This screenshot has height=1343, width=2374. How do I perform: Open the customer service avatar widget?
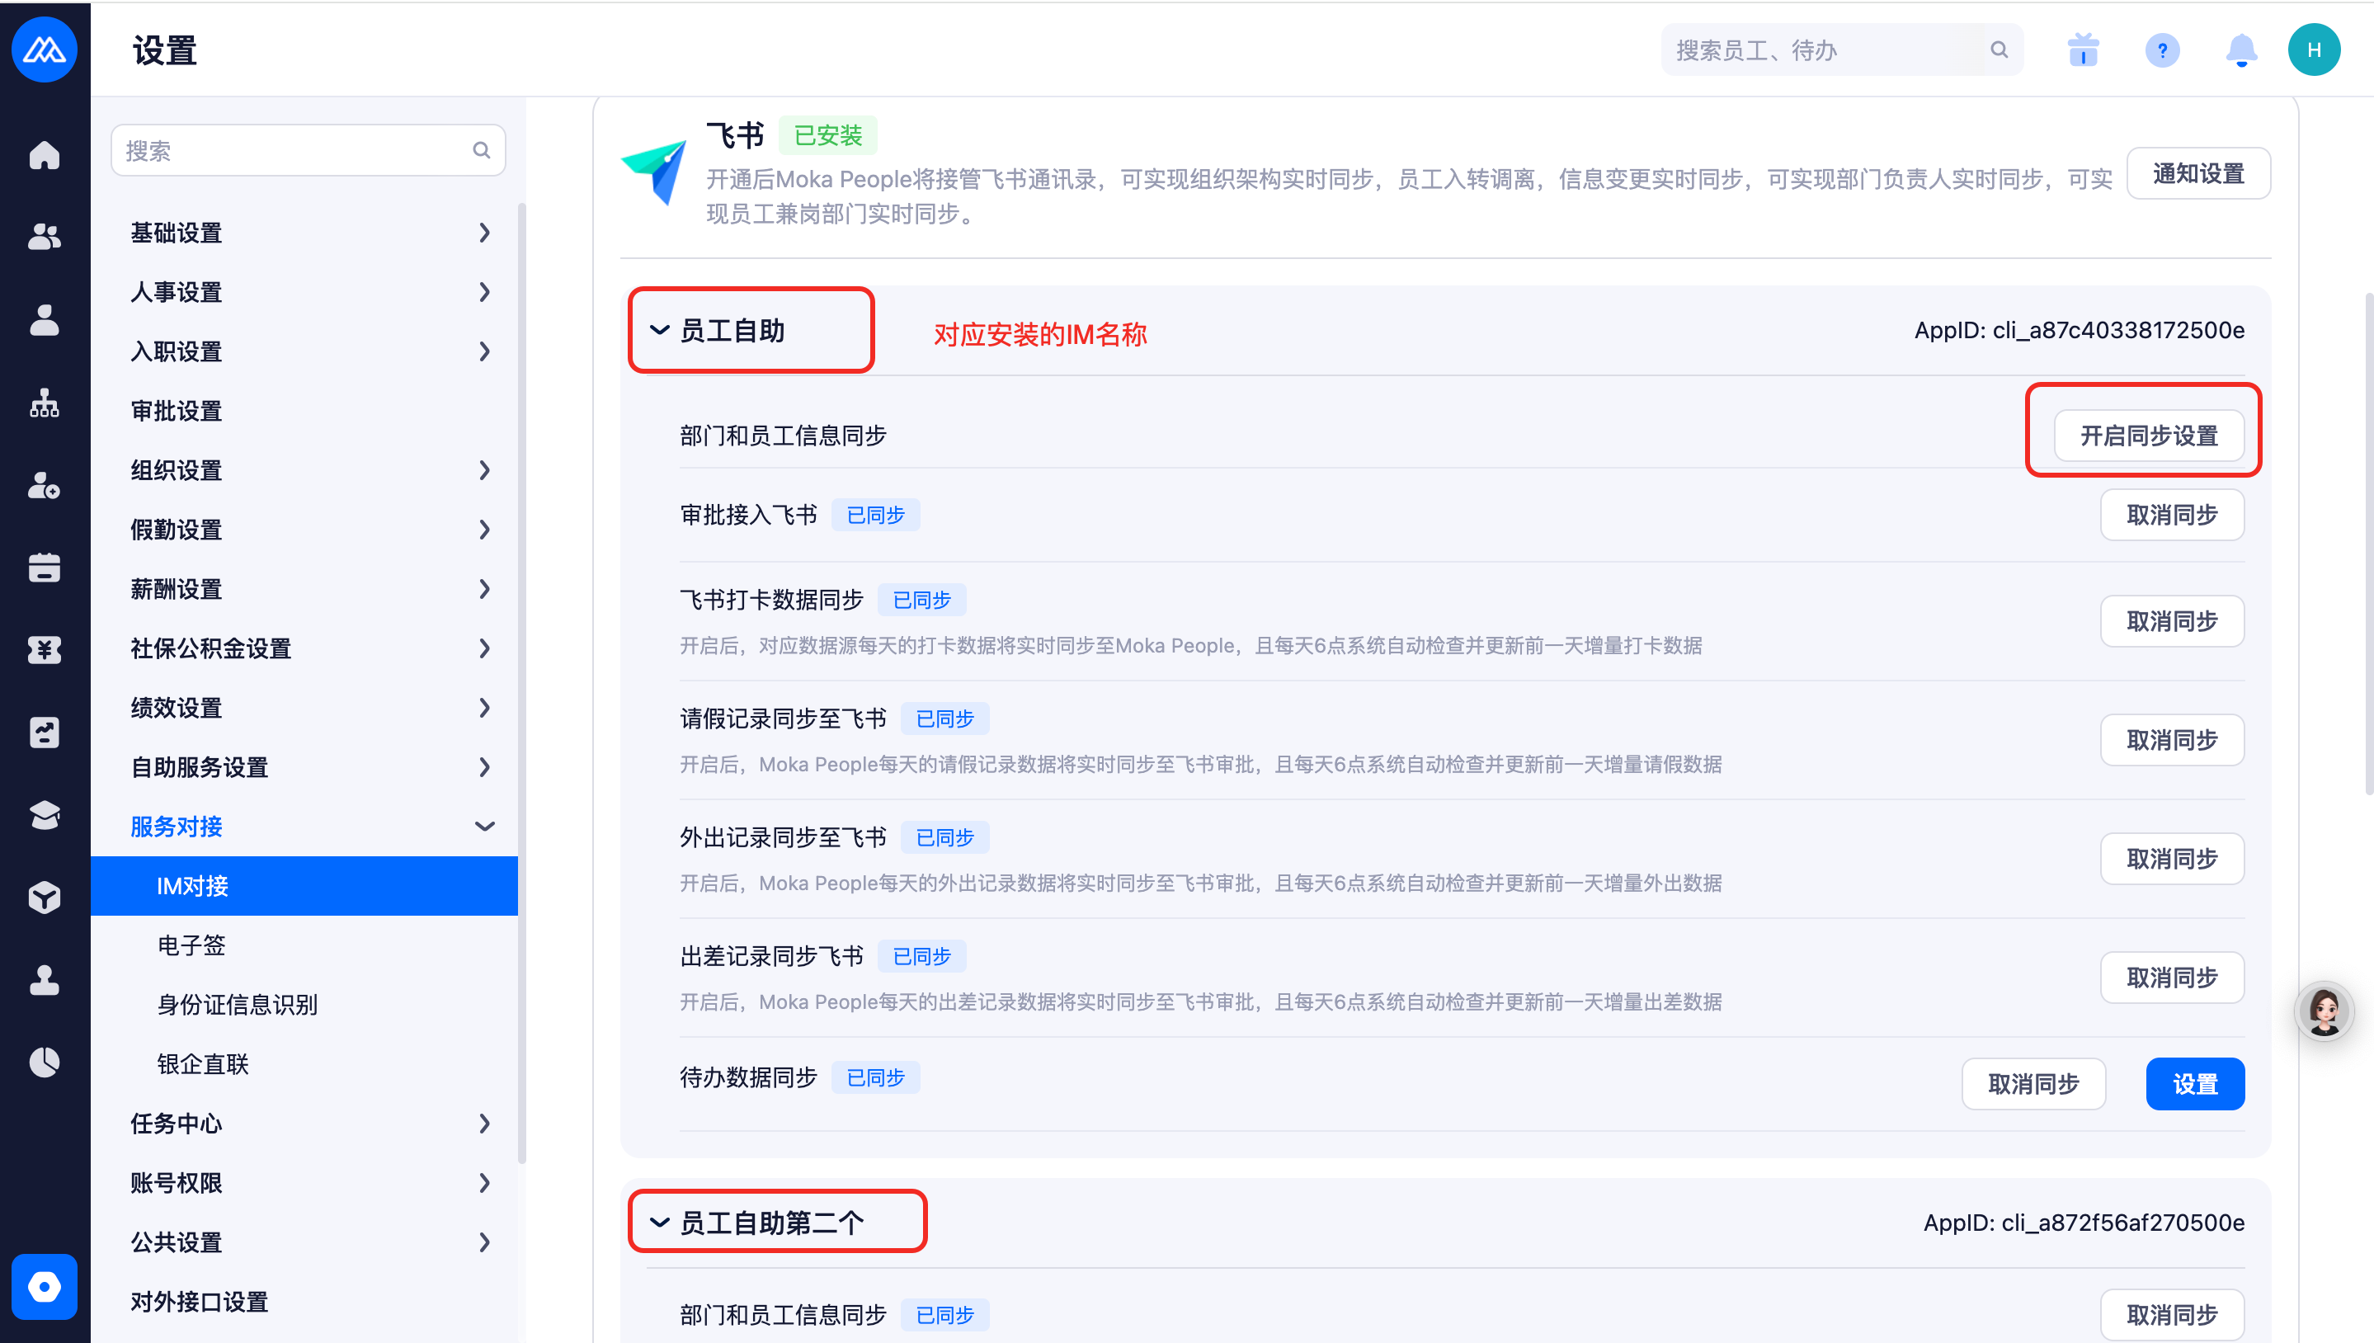tap(2324, 1012)
